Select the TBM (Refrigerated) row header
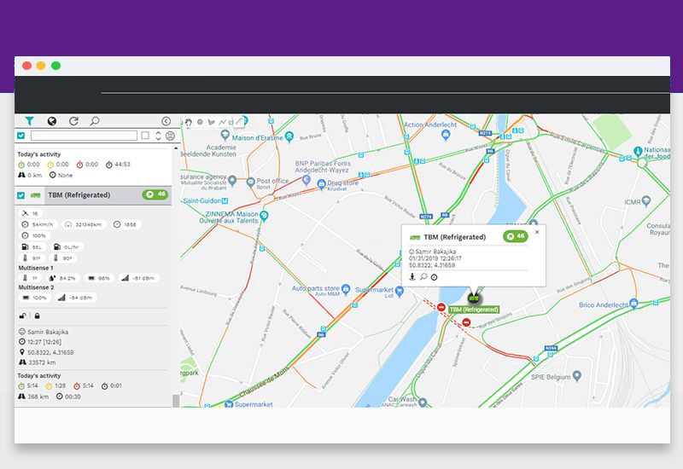The height and width of the screenshot is (469, 683). coord(93,195)
